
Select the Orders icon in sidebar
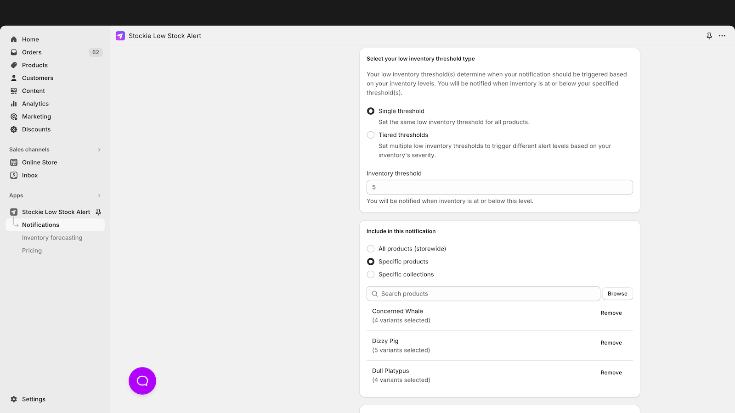14,52
